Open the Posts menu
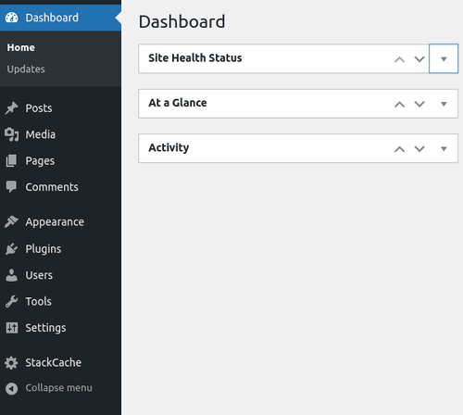The image size is (463, 415). (39, 108)
